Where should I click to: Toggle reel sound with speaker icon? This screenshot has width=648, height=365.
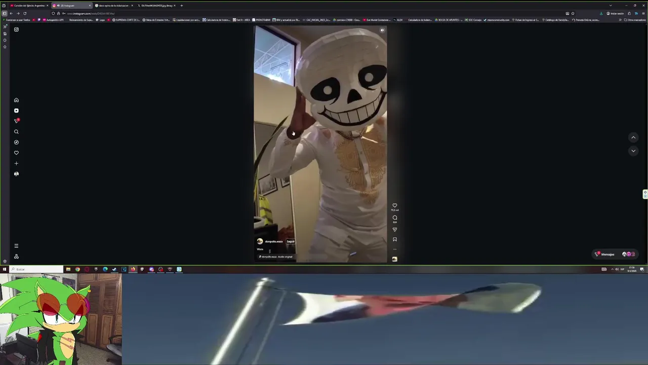pos(382,30)
